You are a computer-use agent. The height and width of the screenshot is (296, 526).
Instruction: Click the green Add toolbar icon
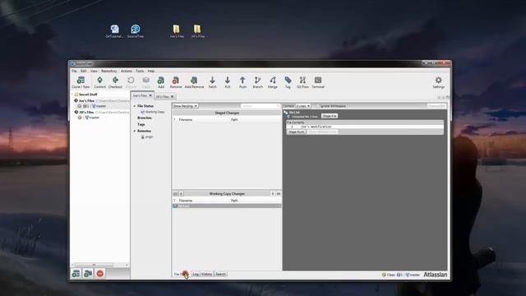point(161,82)
